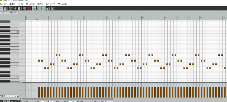The height and width of the screenshot is (102, 227).
Task: Open the オプション(O) menu
Action: pyautogui.click(x=30, y=4)
